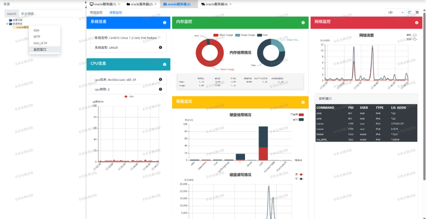Click the 1353 PID cell
Viewport: 426px width, 219px height.
click(351, 134)
